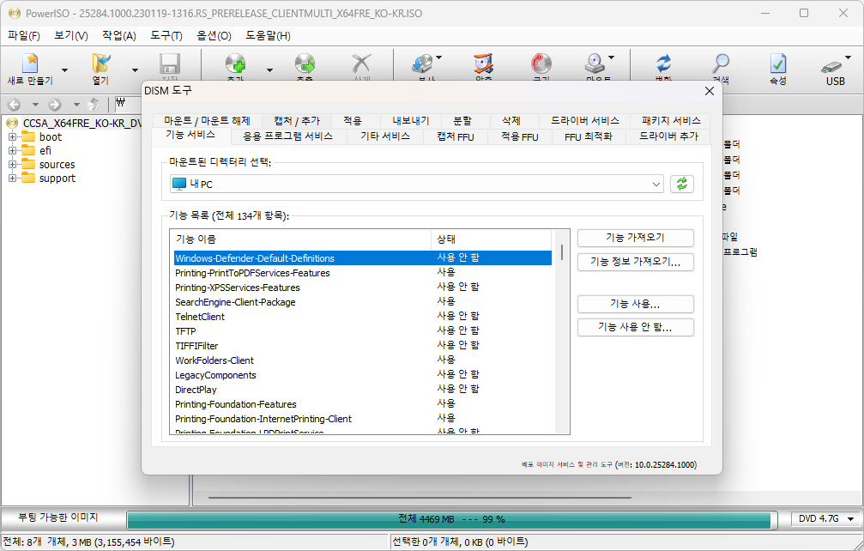
Task: Open the 파일(F) menu
Action: [24, 36]
